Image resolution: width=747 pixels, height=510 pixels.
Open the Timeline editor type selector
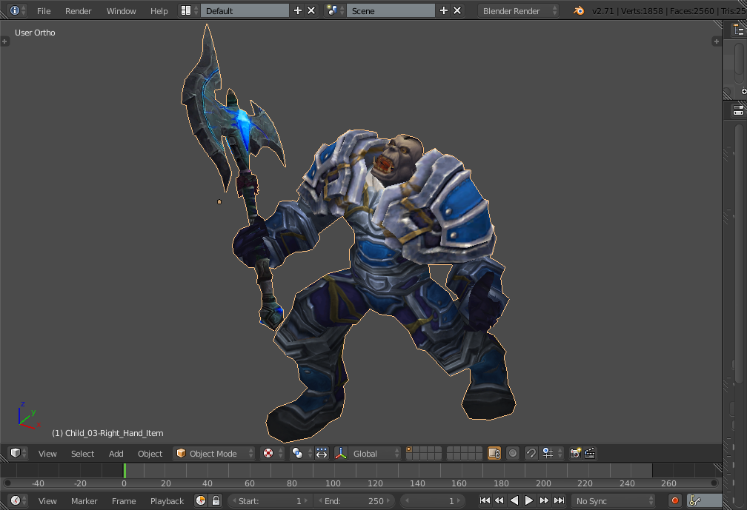tap(18, 500)
